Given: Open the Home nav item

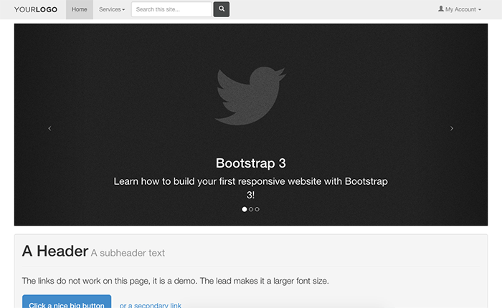Looking at the screenshot, I should (x=80, y=9).
